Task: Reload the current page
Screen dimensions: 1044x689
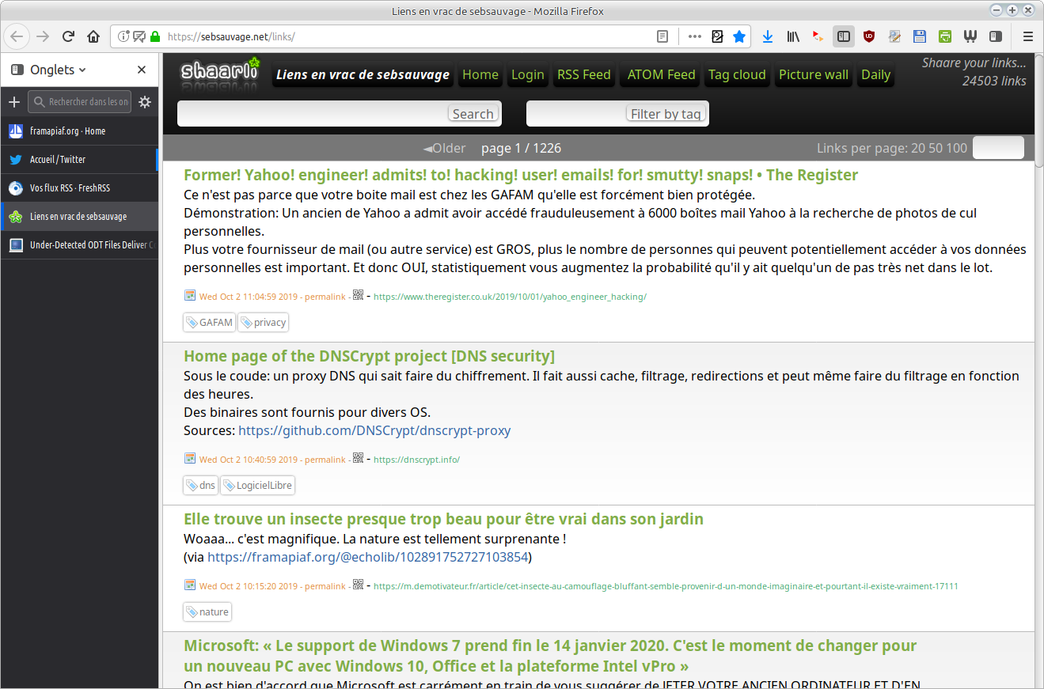Action: [68, 36]
